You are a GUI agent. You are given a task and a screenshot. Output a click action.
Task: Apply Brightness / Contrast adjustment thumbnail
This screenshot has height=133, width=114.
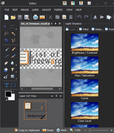point(85,42)
